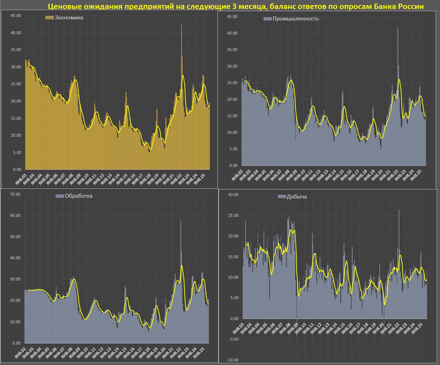
Task: Click the Обработка legend color marker
Action: pyautogui.click(x=60, y=196)
